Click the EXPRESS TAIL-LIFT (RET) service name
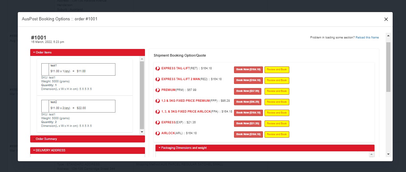This screenshot has height=172, width=406. click(x=175, y=68)
